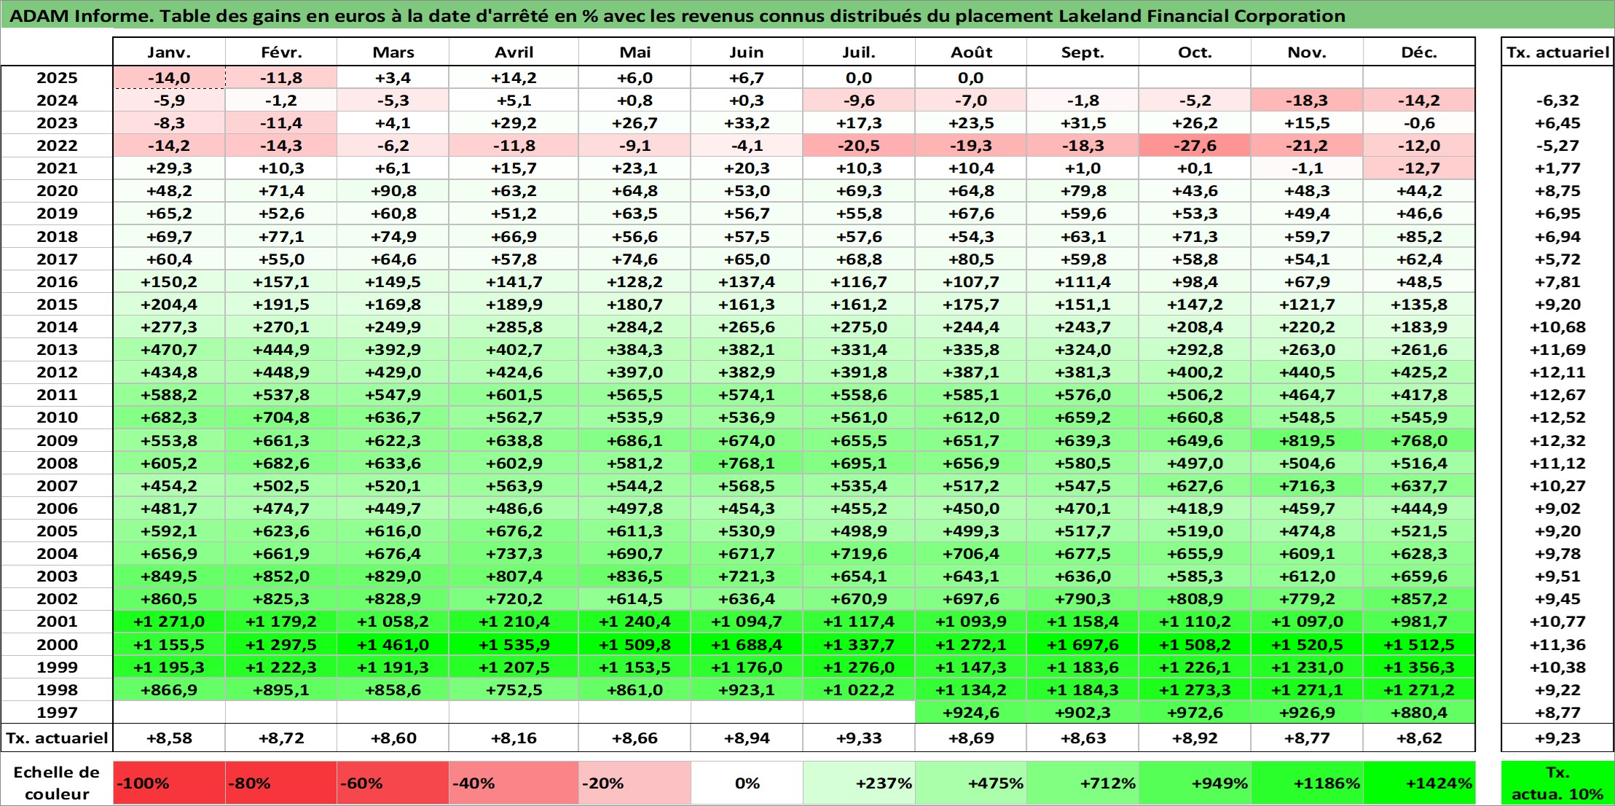Click the Août column header

pos(971,52)
